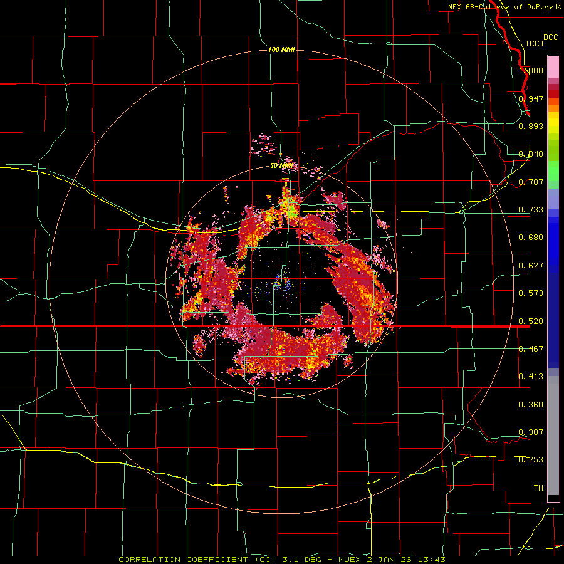Click the Correlation Coefficient caption text
564x564 pixels.
point(282,560)
